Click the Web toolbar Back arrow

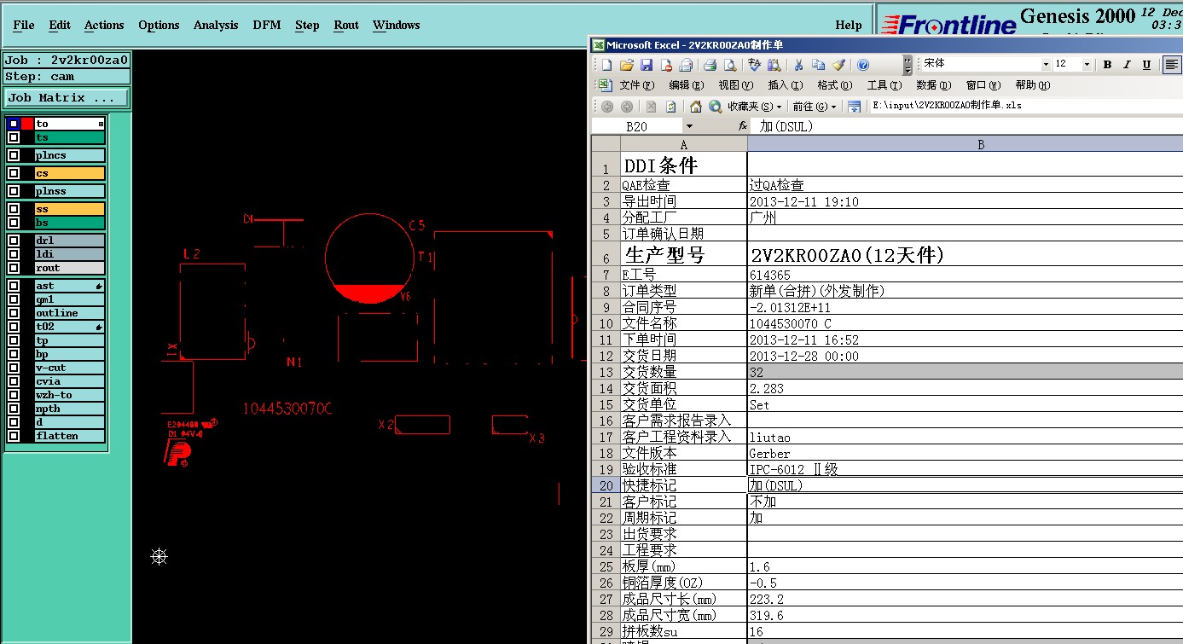[607, 107]
